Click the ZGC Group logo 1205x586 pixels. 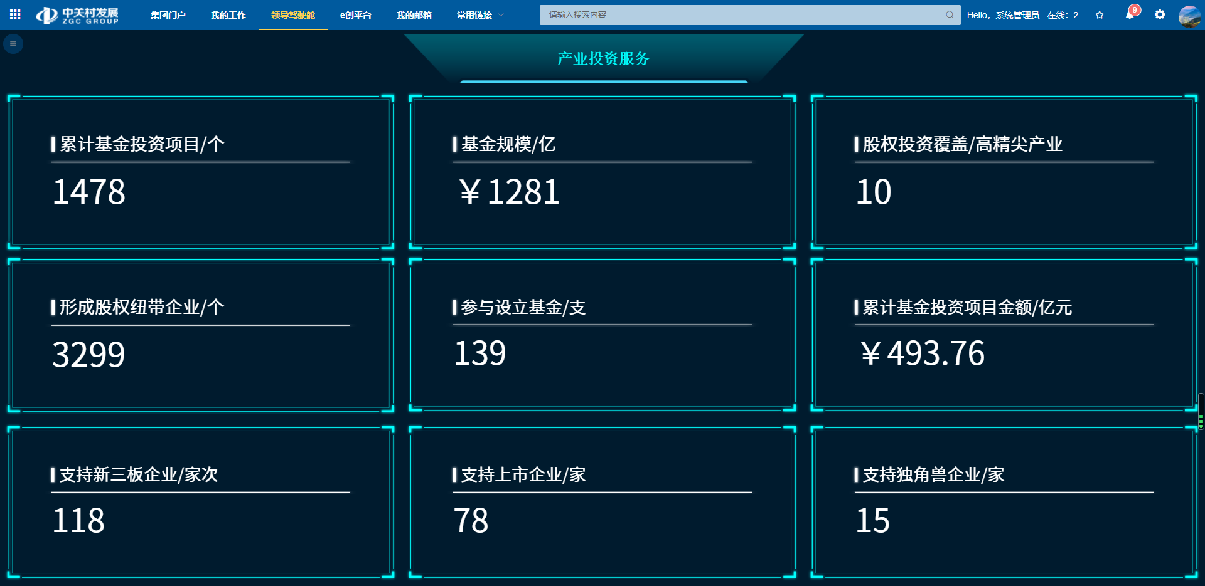(x=78, y=15)
